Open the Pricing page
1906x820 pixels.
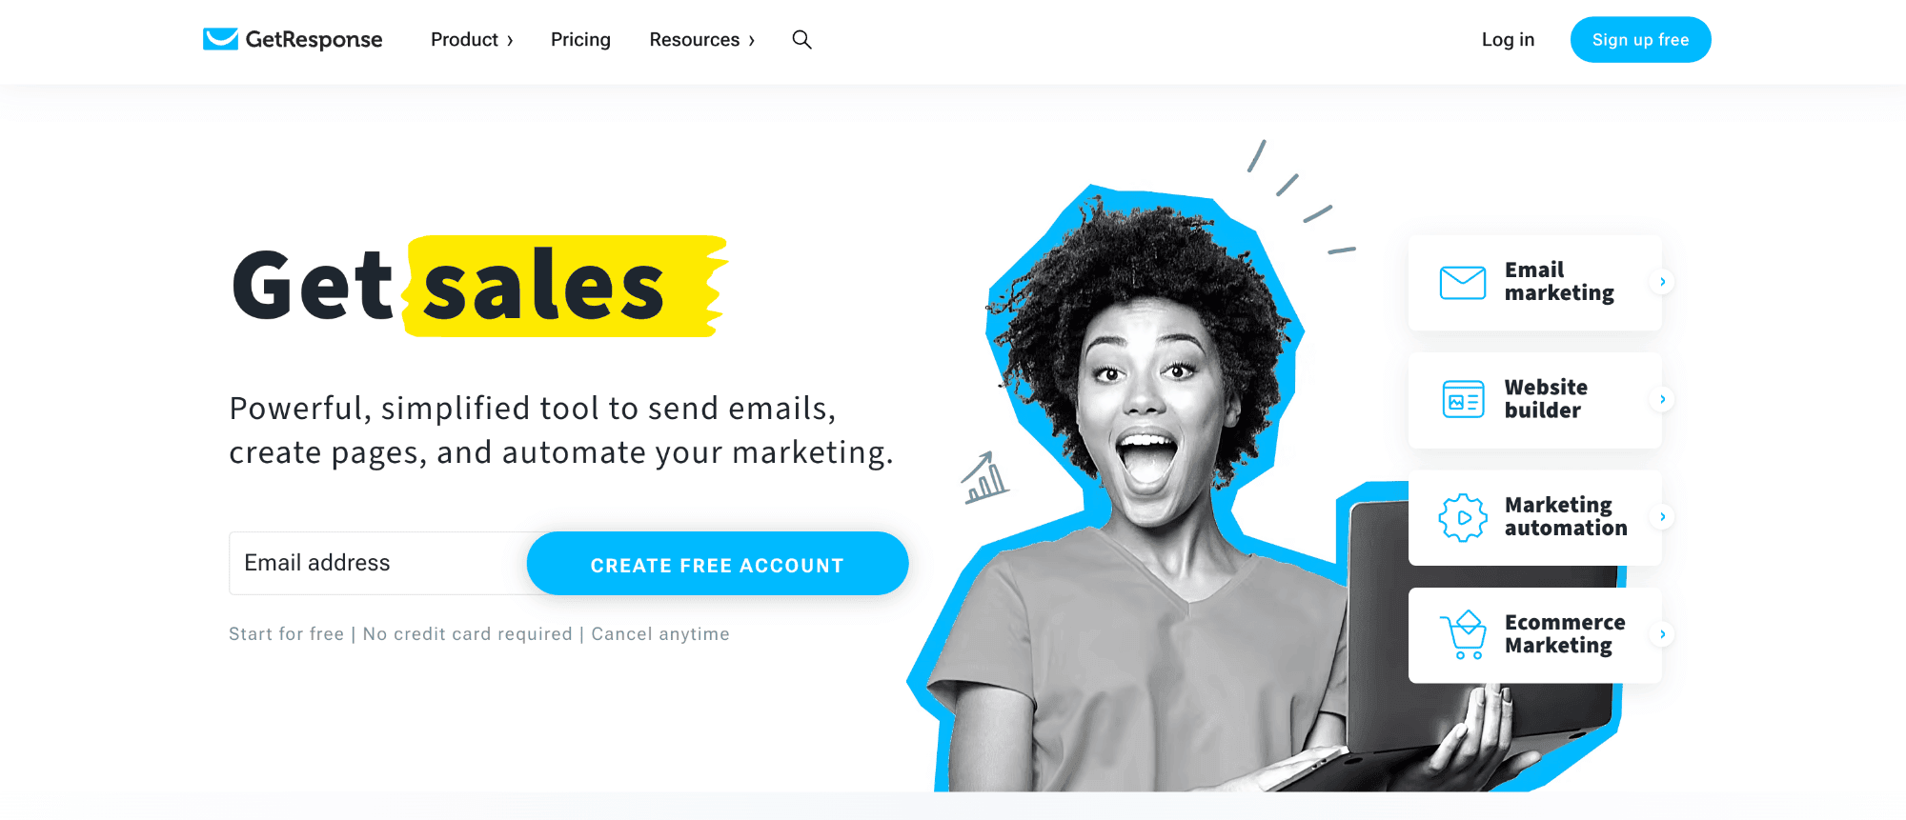pos(580,40)
